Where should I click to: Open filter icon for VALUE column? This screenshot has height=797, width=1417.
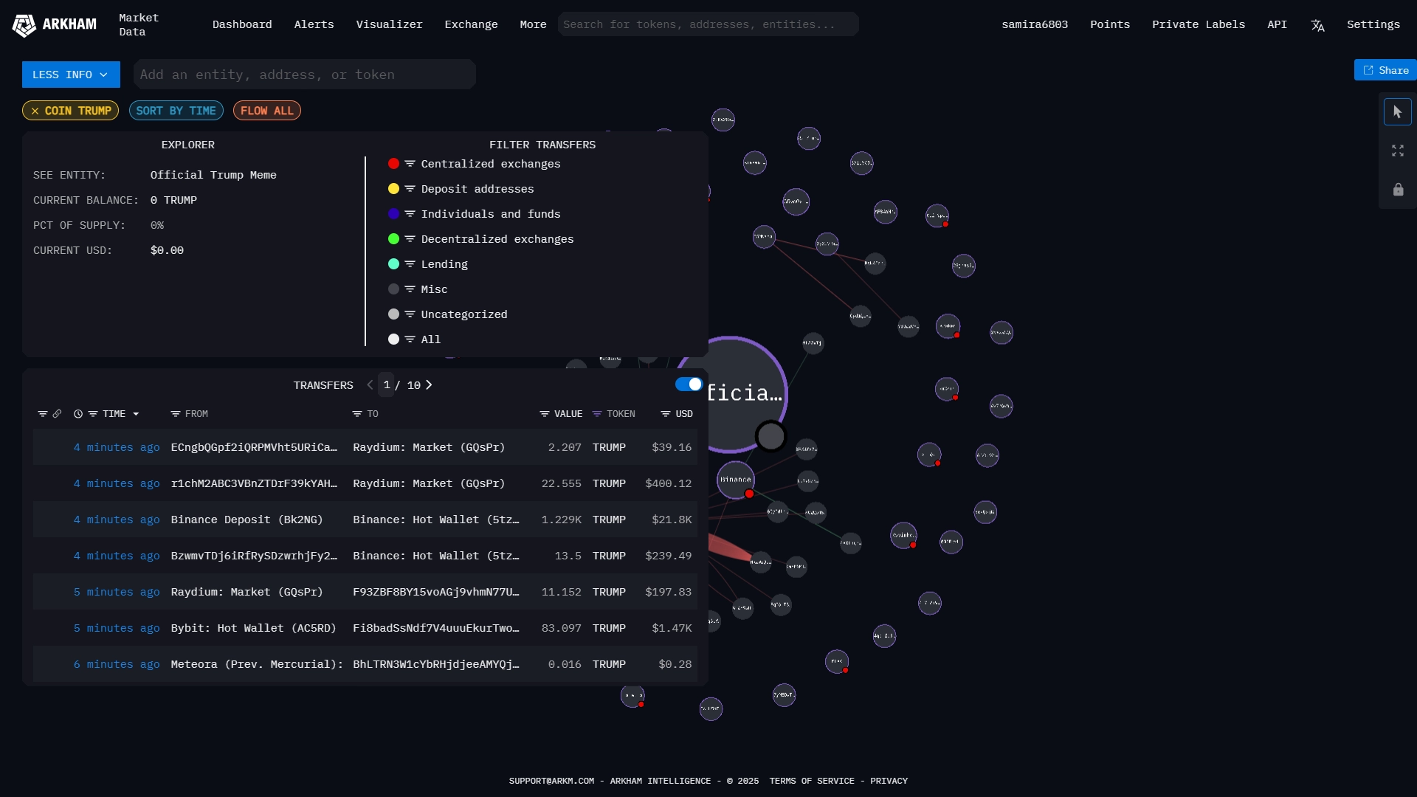click(x=545, y=415)
